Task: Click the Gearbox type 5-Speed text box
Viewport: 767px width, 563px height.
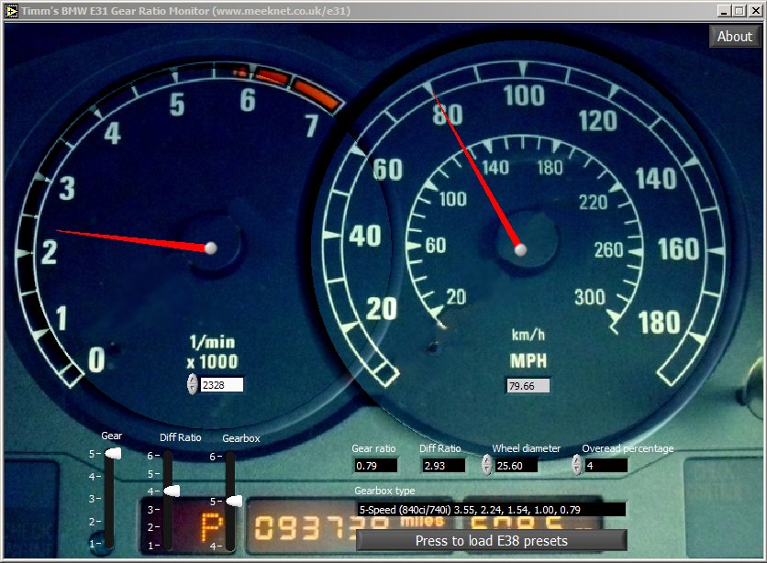Action: click(491, 509)
